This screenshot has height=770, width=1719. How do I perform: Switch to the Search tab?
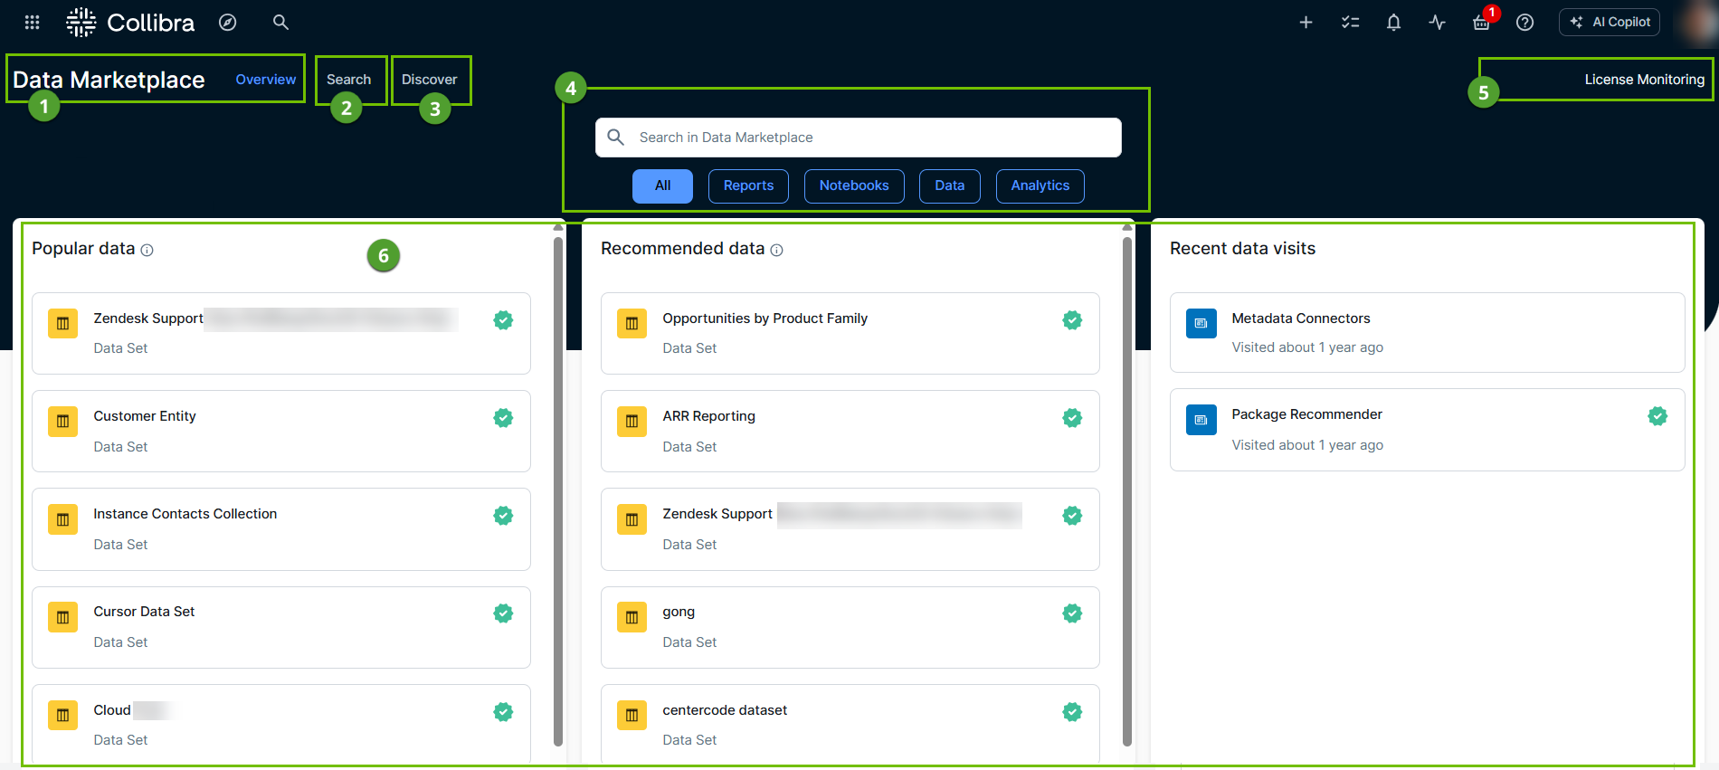tap(348, 80)
